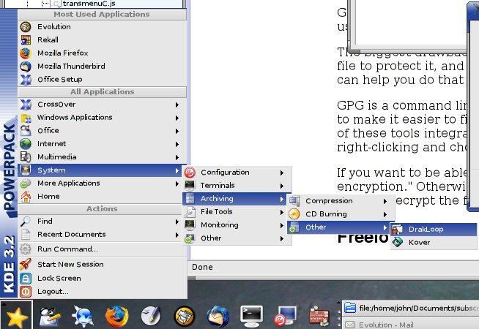Switch to Evolution - Mail taskbar entry
Viewport: 479px width, 329px height.
(410, 325)
